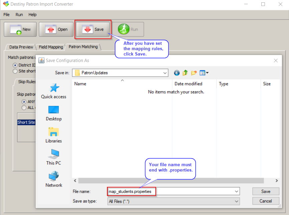The image size is (289, 215).
Task: Switch to the Field Mapping tab
Action: click(x=50, y=47)
